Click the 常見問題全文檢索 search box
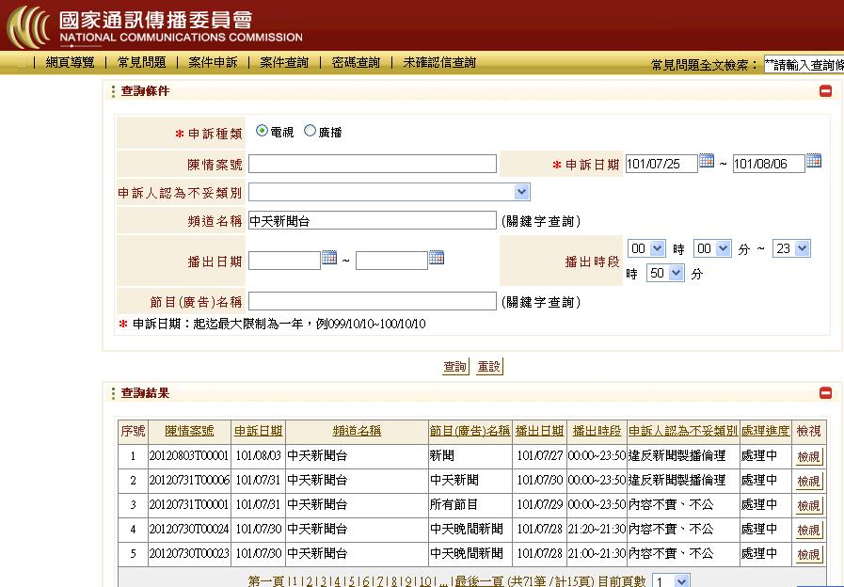The height and width of the screenshot is (587, 844). coord(804,65)
